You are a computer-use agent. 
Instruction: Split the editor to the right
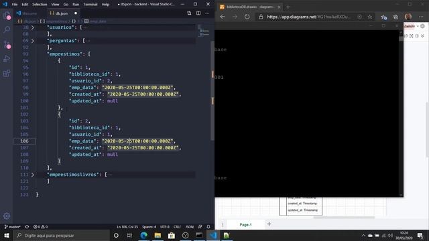(198, 13)
